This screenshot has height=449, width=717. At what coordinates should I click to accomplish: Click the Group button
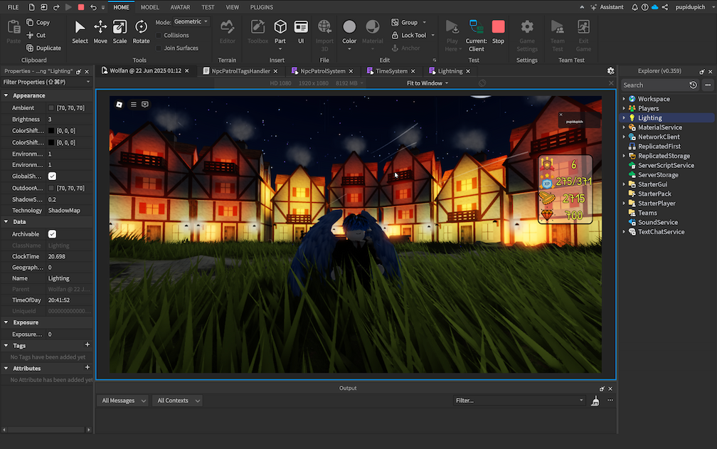[409, 22]
